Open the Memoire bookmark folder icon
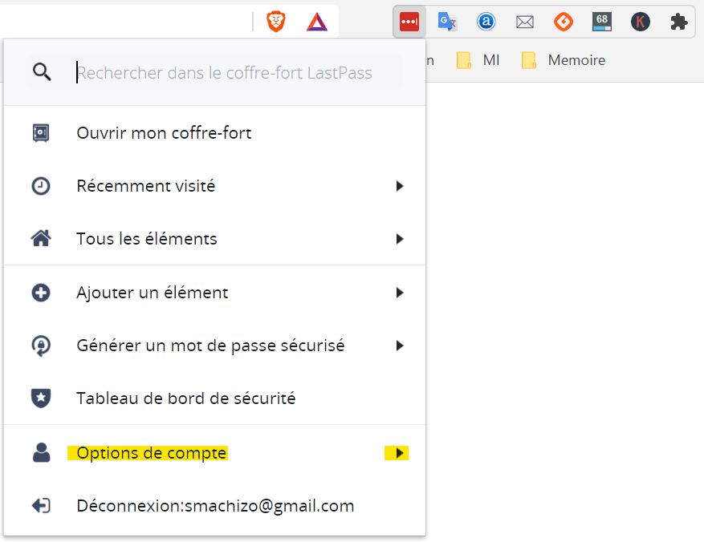The image size is (704, 542). point(529,60)
